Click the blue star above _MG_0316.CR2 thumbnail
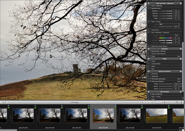This screenshot has height=131, width=185. (x=169, y=105)
